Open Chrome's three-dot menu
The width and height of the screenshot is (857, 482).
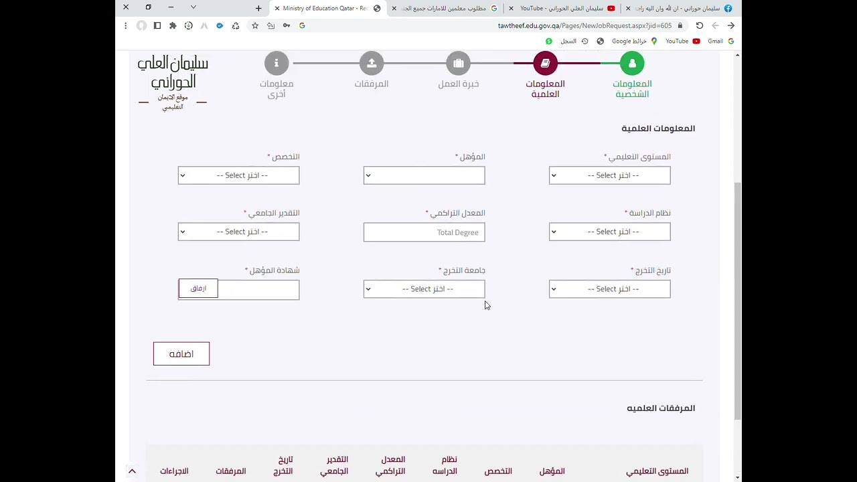point(125,25)
